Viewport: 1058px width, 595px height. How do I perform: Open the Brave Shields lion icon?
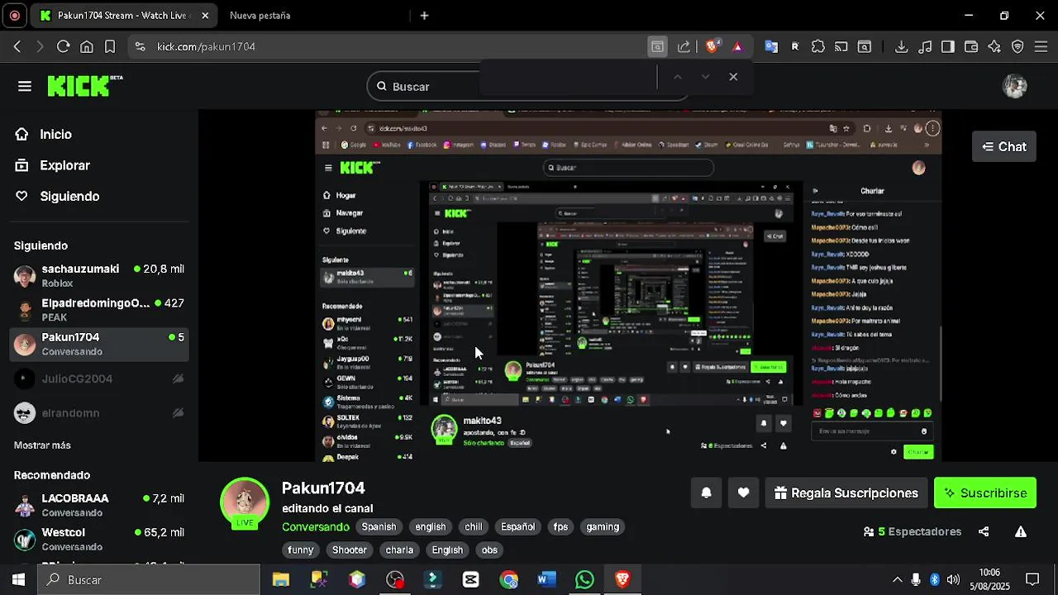pos(712,47)
